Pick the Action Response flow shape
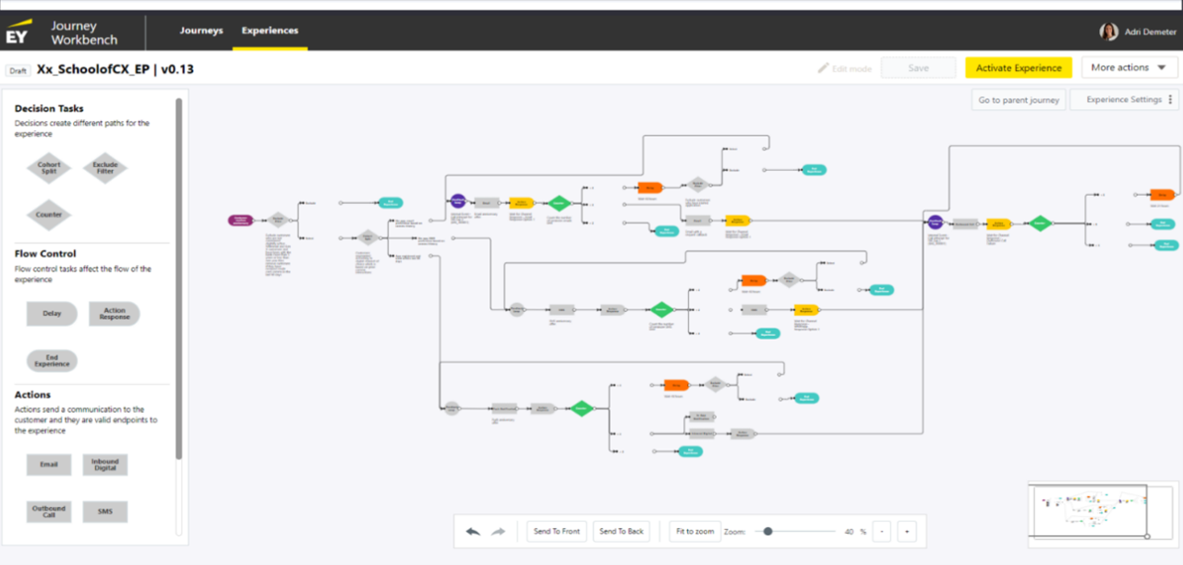Screen dimensions: 1183x565 [115, 314]
